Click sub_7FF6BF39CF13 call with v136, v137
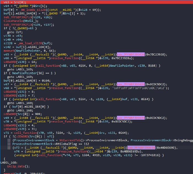Viewport: 193px width, 174px height. 18,25
